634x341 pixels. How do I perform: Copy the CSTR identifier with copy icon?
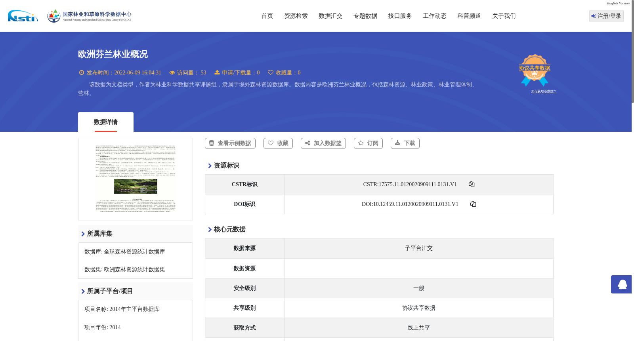click(472, 184)
